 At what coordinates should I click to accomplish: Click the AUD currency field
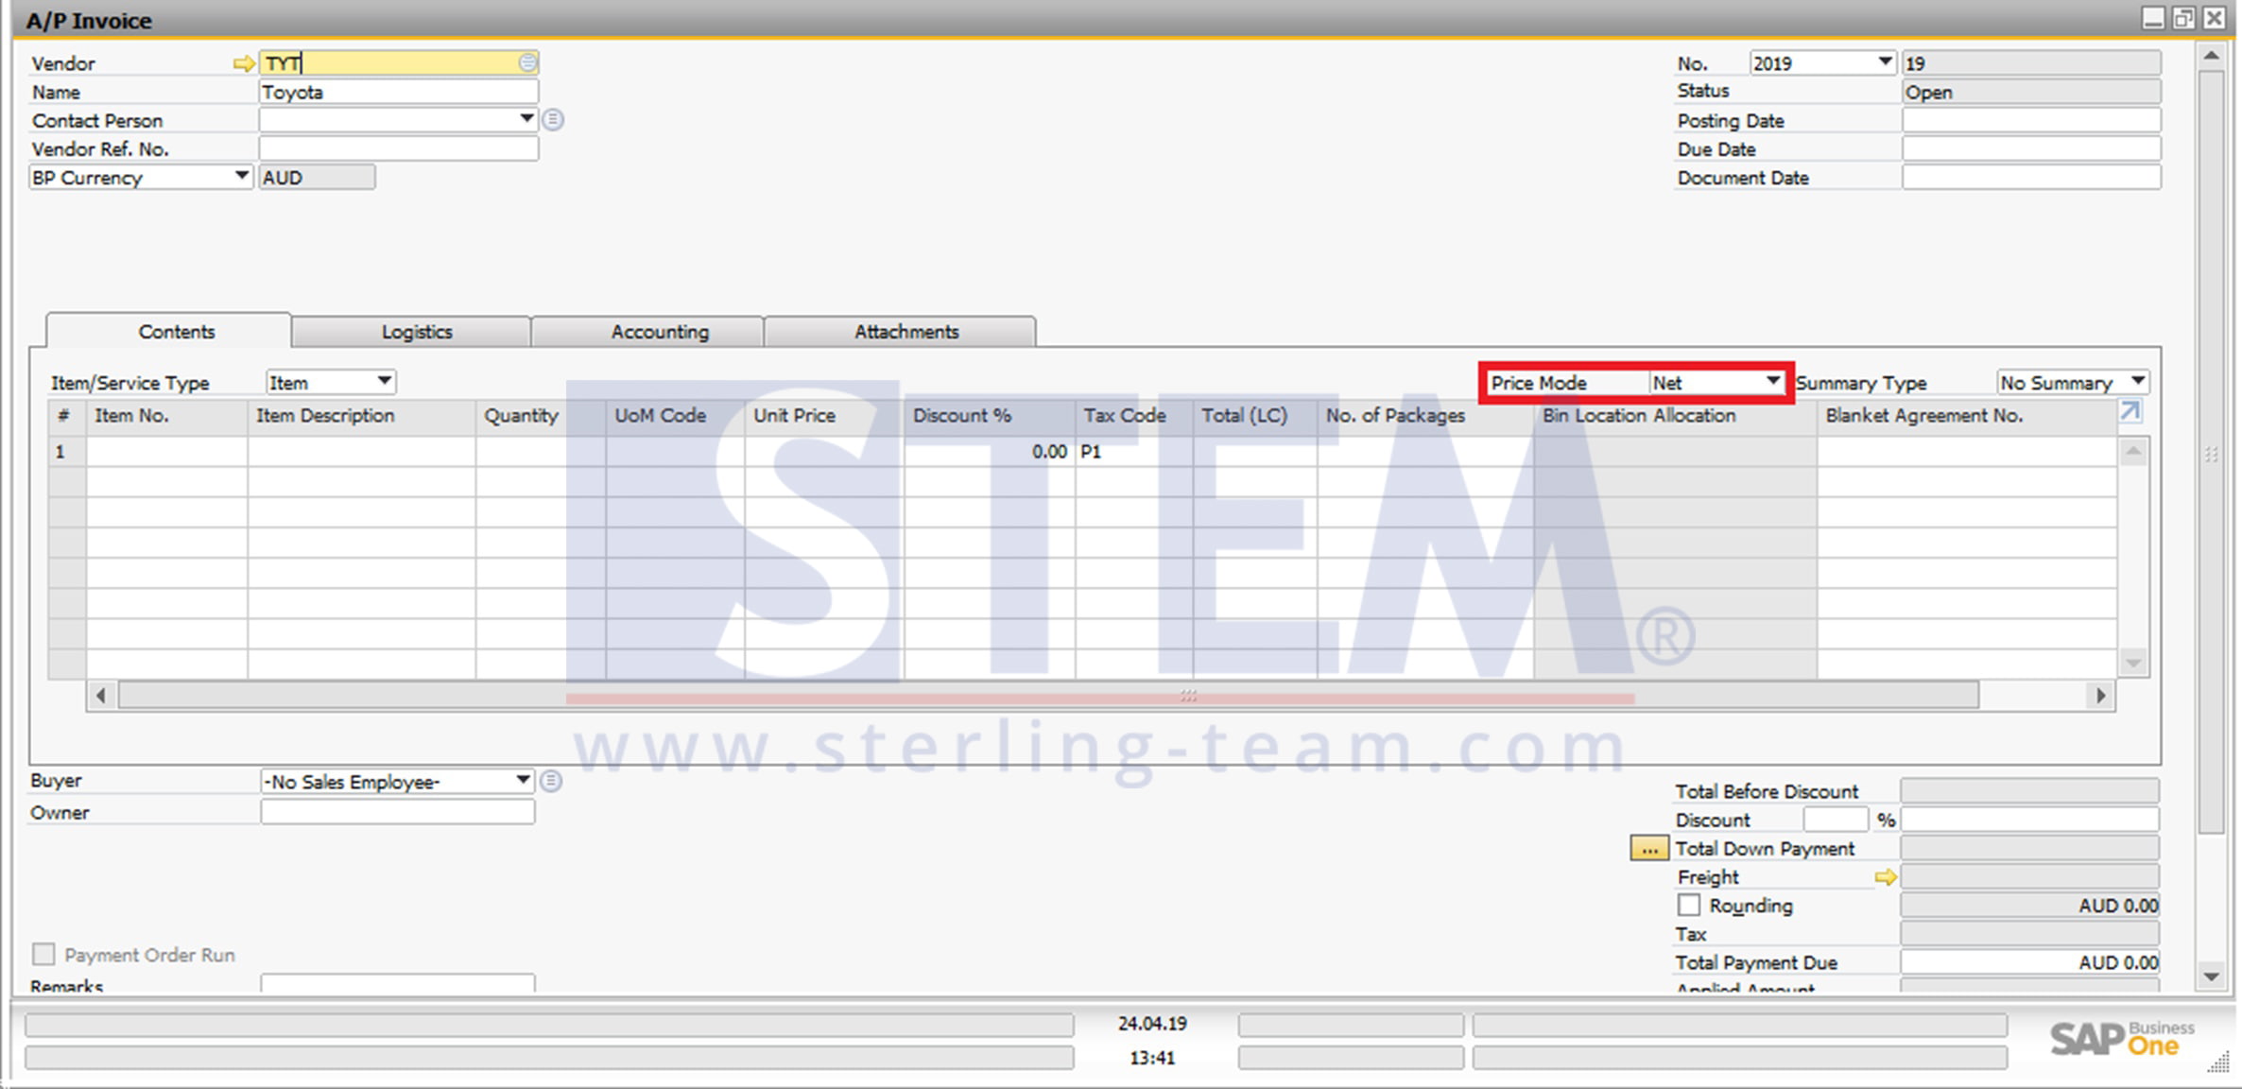click(317, 177)
